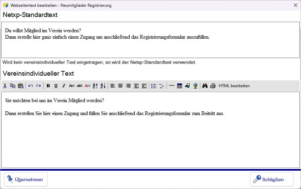
Task: Insert hyperlink with globe icon
Action: click(195, 86)
